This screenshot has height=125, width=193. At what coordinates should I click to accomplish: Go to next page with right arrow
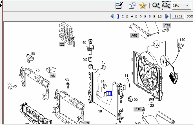pyautogui.click(x=167, y=16)
